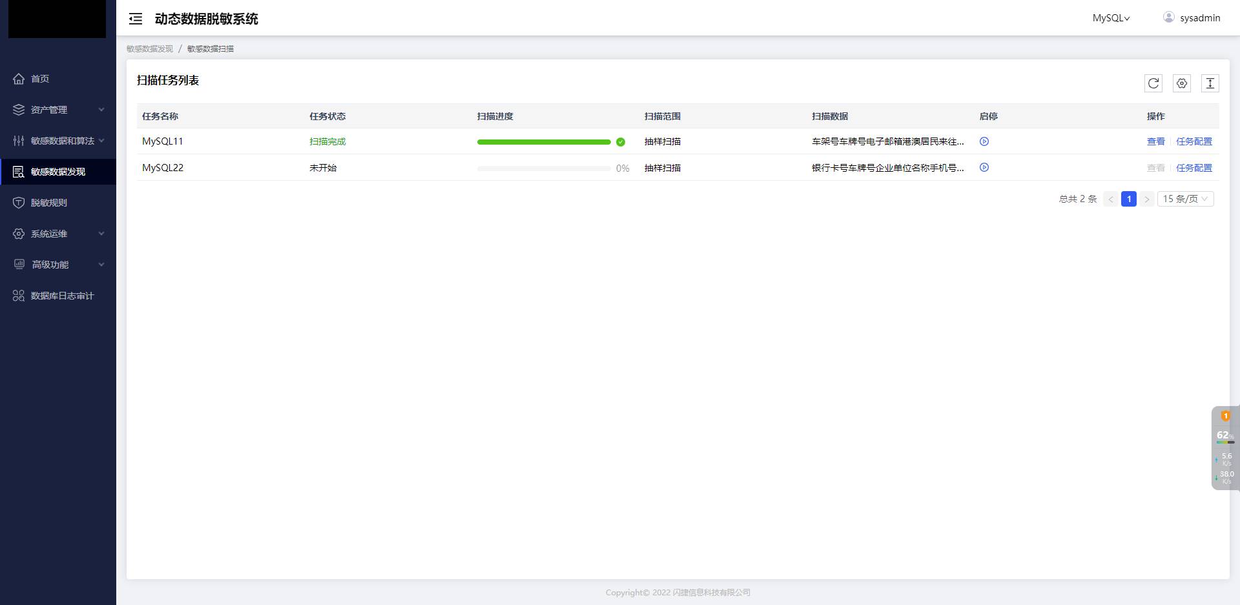Click the advanced features icon
This screenshot has width=1240, height=605.
[19, 264]
